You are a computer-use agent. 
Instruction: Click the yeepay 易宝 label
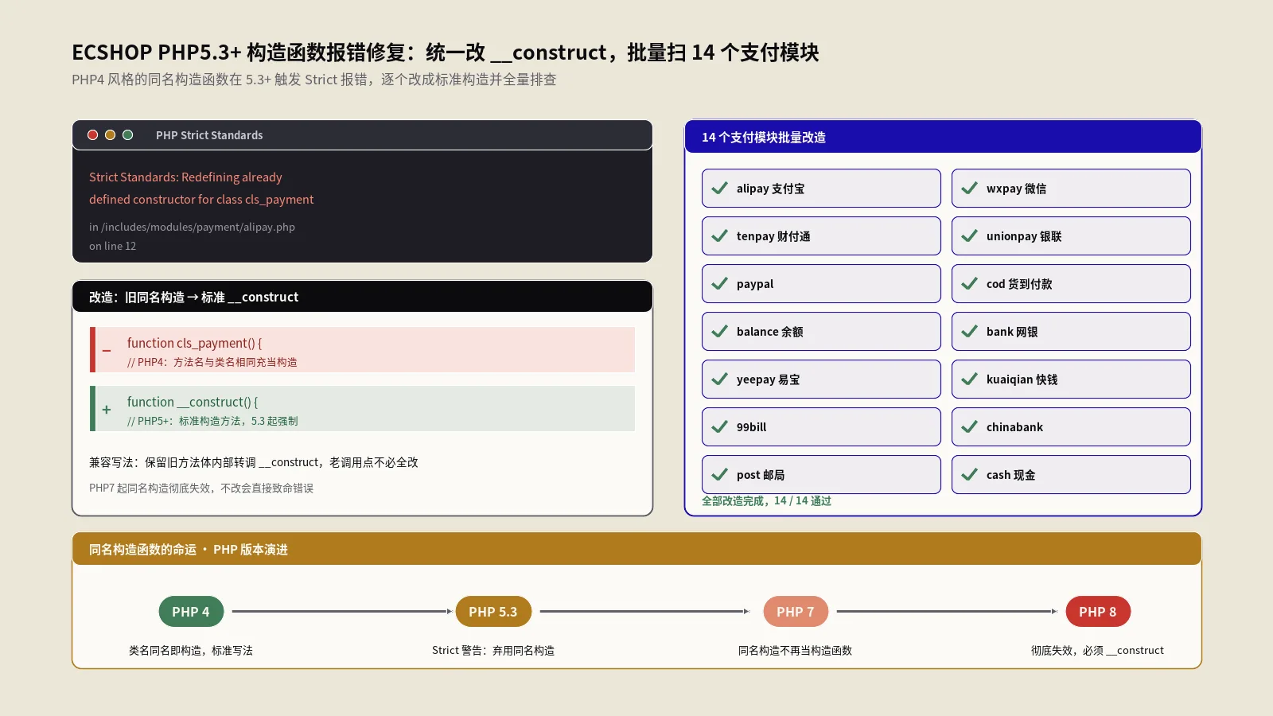pos(769,379)
